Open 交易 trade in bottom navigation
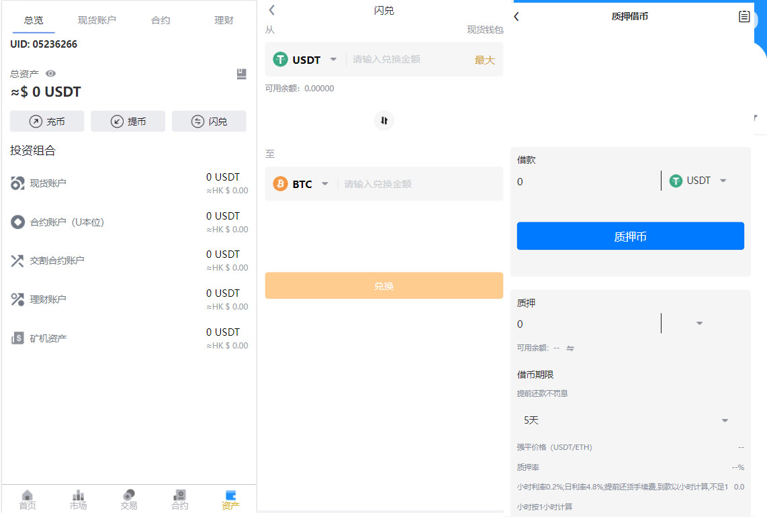This screenshot has width=767, height=517. click(x=129, y=500)
